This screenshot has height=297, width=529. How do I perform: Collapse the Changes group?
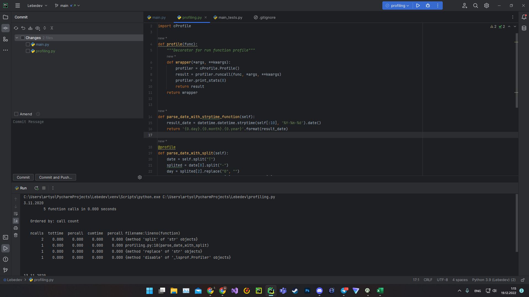click(17, 37)
